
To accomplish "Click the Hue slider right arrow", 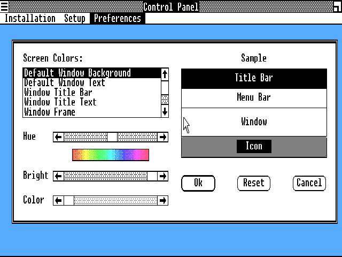I will point(162,137).
